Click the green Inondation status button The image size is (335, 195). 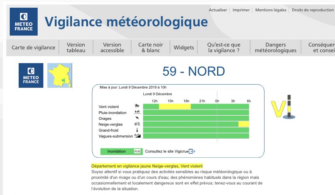click(x=122, y=151)
